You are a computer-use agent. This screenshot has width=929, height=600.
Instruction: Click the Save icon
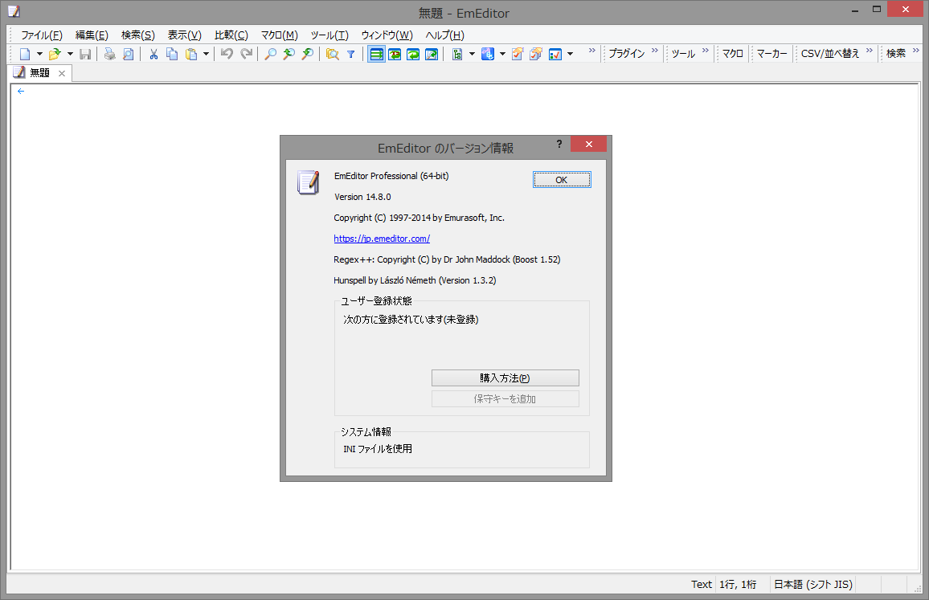tap(85, 54)
